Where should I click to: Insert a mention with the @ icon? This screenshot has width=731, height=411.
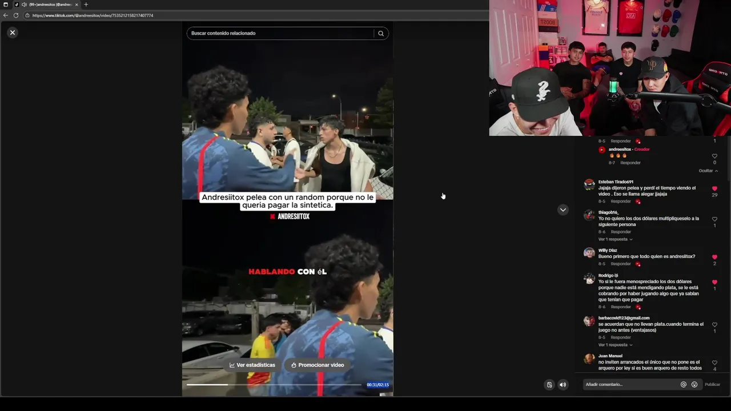point(684,384)
